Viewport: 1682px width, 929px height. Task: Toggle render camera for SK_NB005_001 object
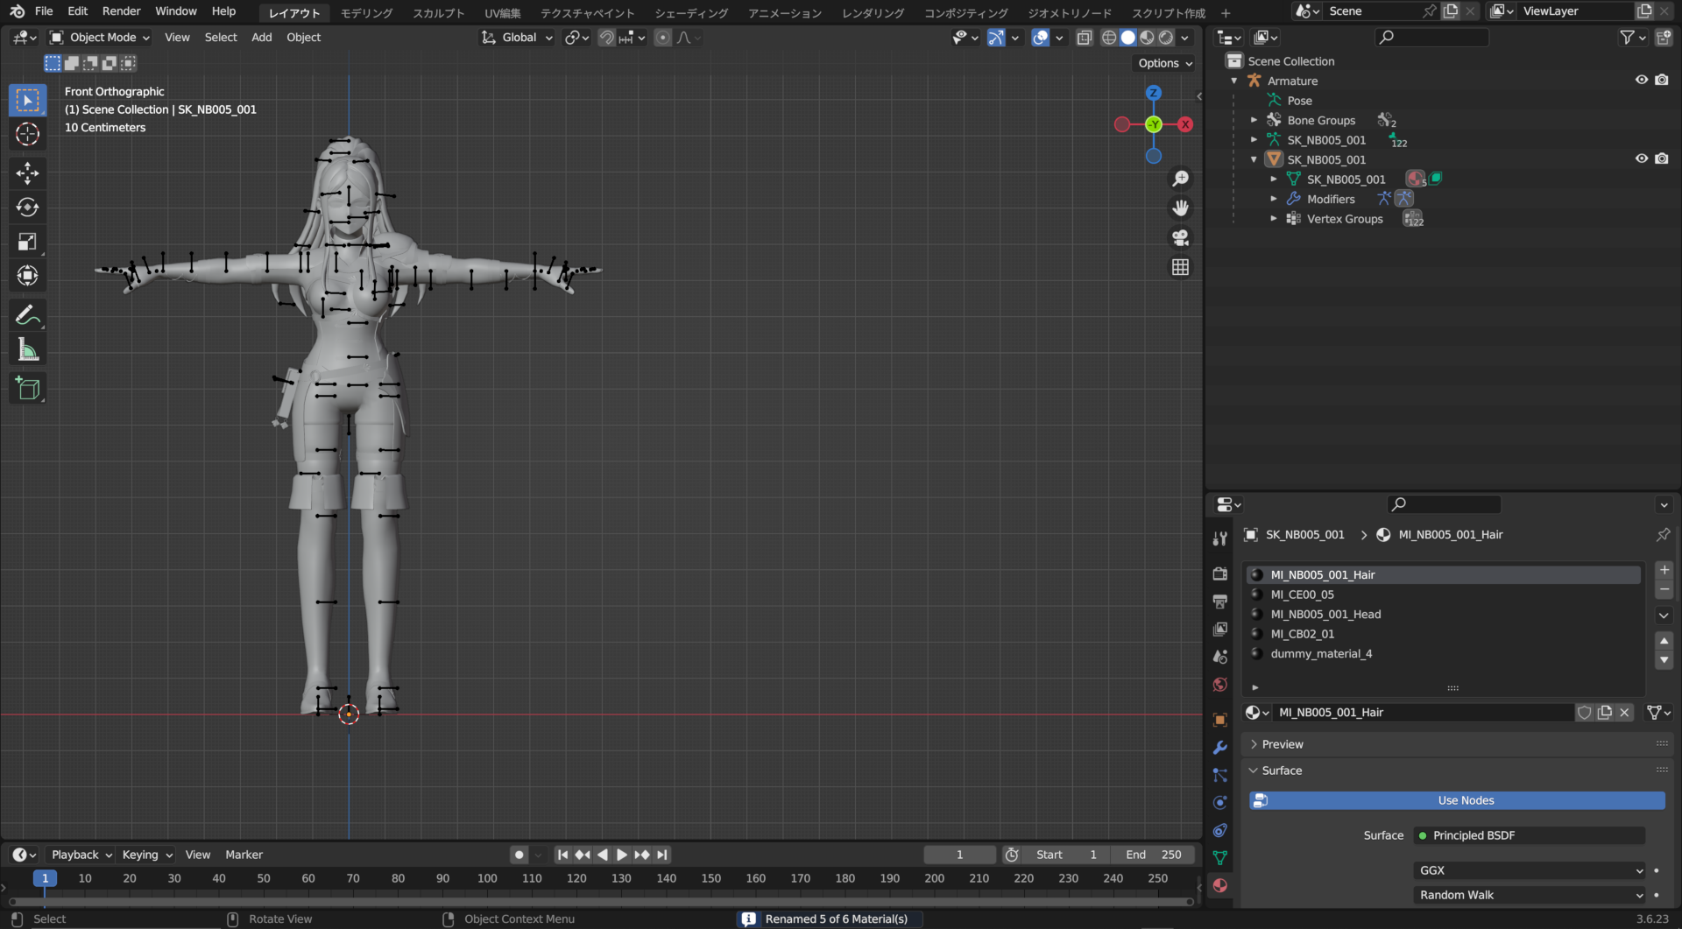point(1662,159)
